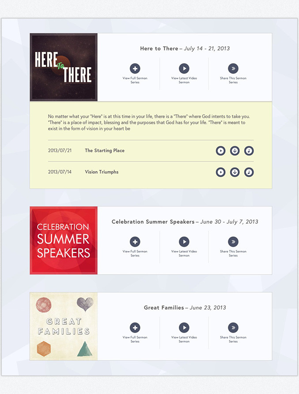Screen dimensions: 299x394
Task: Expand Celebration Summer Speakers full sermon series
Action: [135, 242]
